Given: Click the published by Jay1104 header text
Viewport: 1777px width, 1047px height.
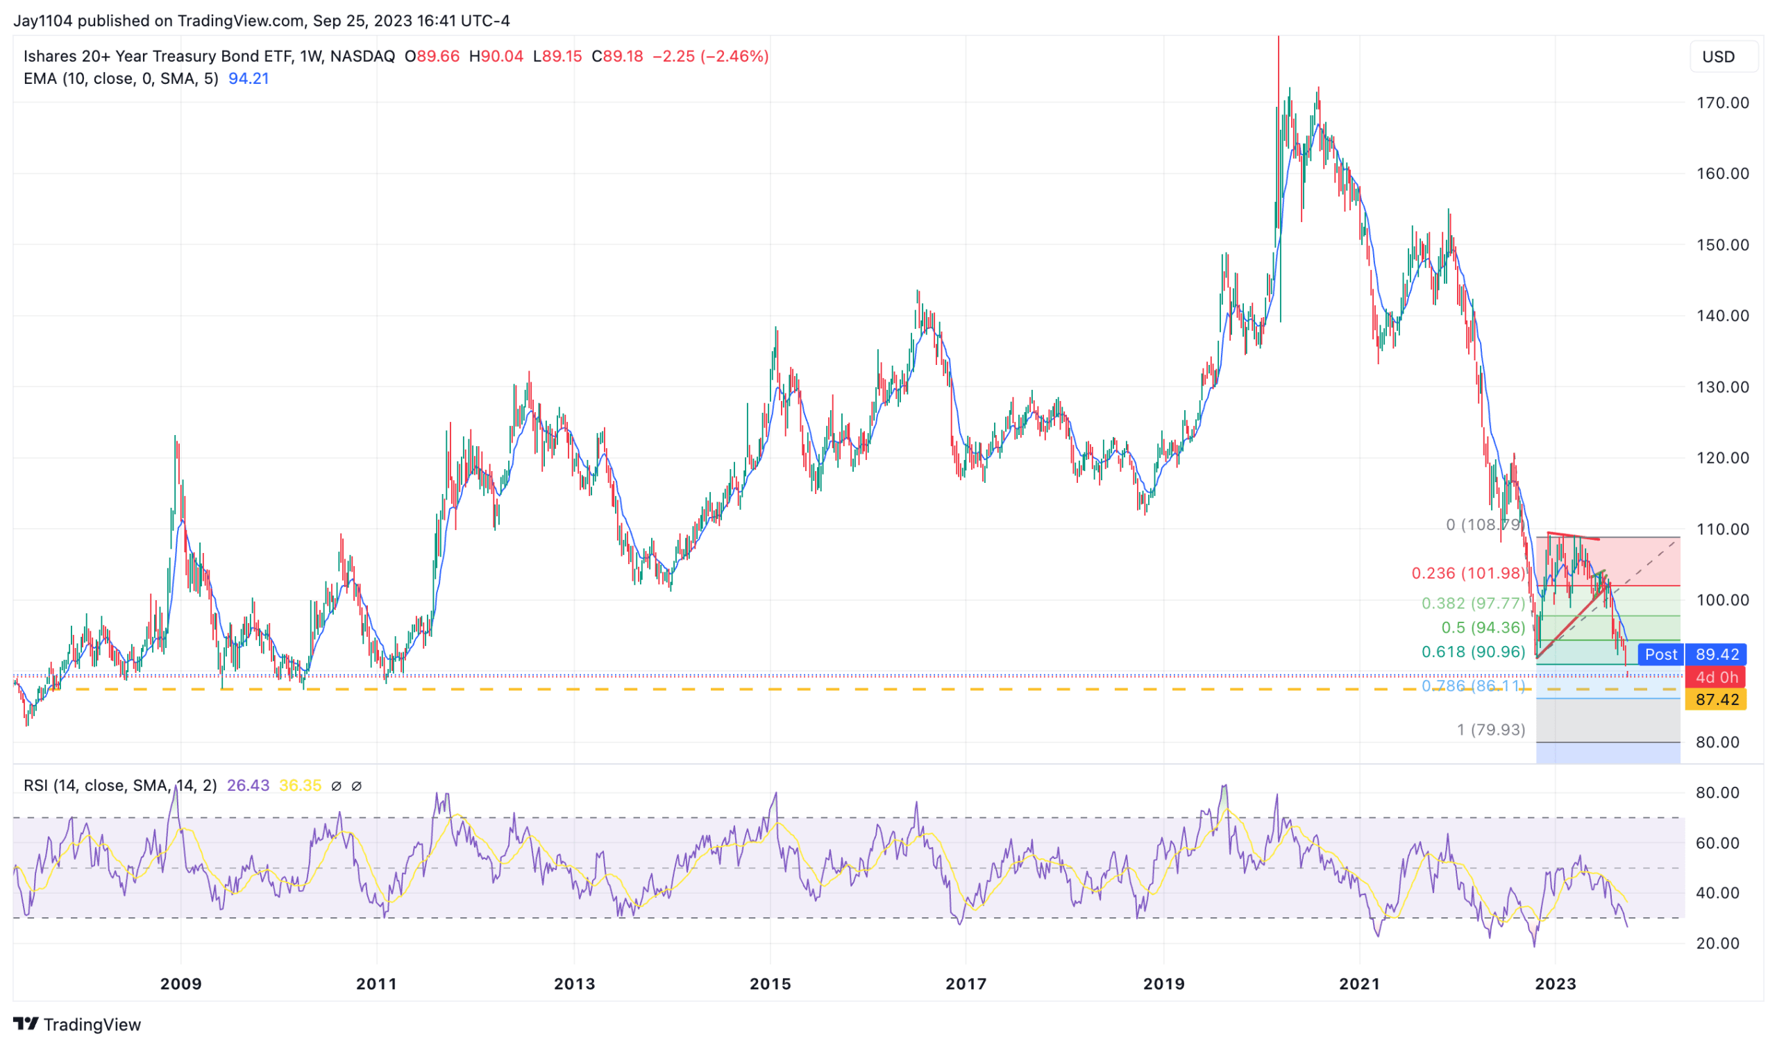Looking at the screenshot, I should coord(261,20).
